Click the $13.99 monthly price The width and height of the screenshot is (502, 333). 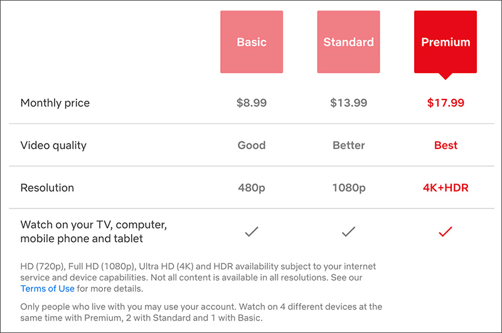tap(349, 103)
